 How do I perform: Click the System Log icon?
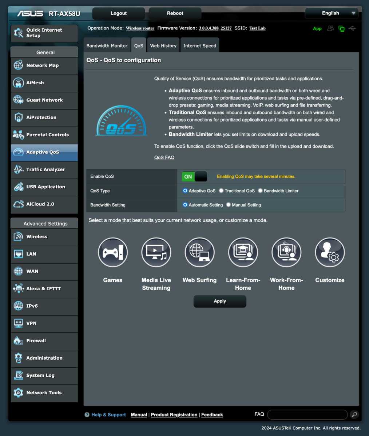tap(18, 375)
